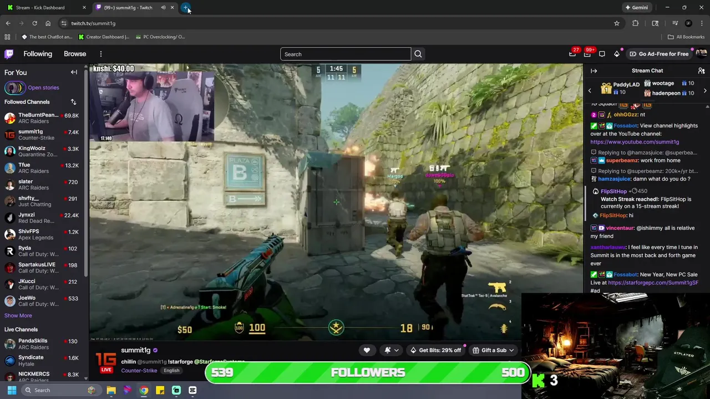Viewport: 710px width, 399px height.
Task: Collapse the For You sidebar
Action: (74, 72)
